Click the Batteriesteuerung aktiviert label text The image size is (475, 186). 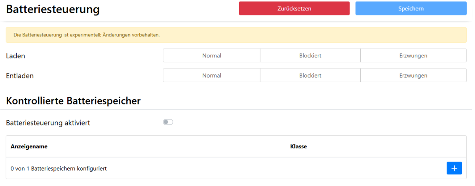[48, 123]
